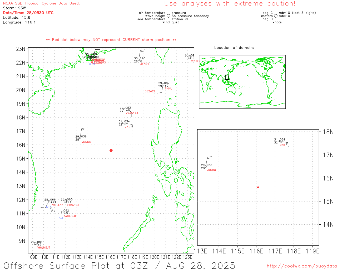Select the 7KBT label on main map

[128, 127]
